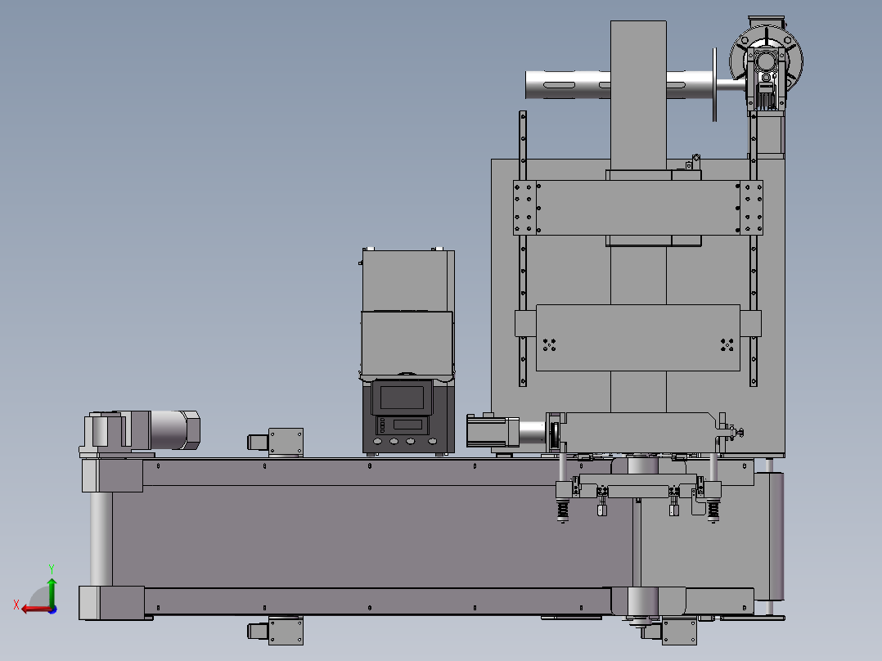Image resolution: width=882 pixels, height=661 pixels.
Task: Select the left compression spring under the press head
Action: 563,511
